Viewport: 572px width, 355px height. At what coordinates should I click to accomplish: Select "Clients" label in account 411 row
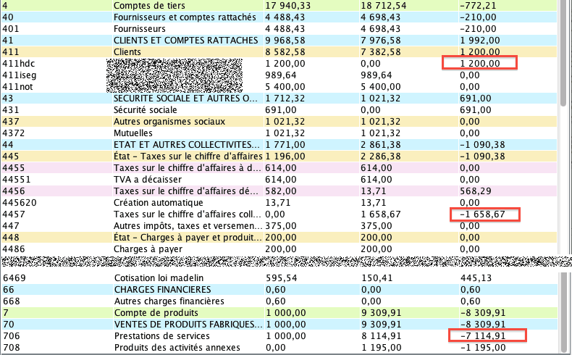coord(127,52)
